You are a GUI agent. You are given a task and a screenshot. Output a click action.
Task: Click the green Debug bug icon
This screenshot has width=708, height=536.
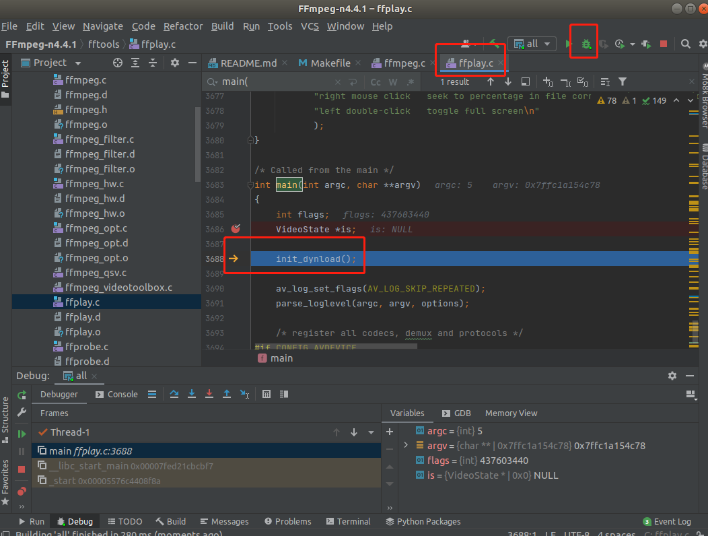tap(586, 44)
